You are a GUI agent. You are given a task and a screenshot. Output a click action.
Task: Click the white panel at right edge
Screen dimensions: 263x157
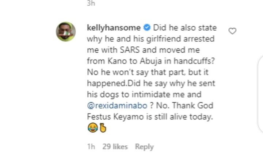(x=260, y=95)
